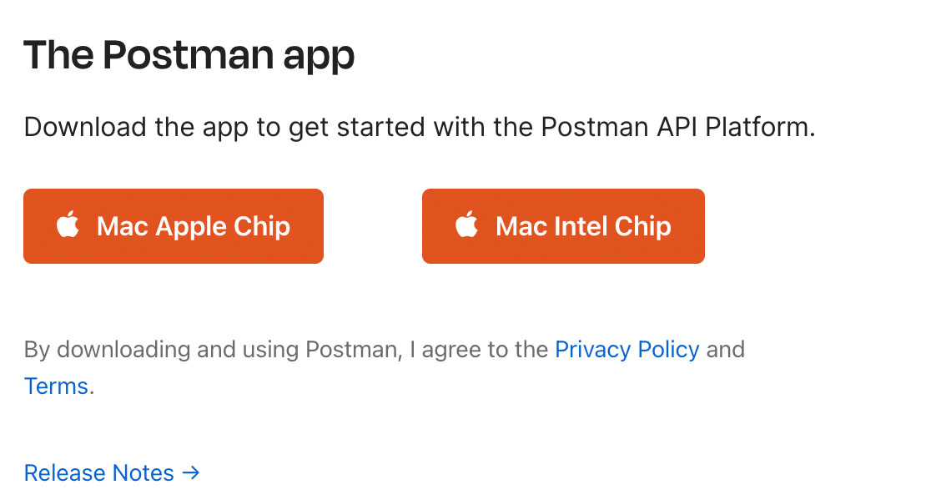Click the word "app" in the heading
The width and height of the screenshot is (936, 500).
[318, 57]
